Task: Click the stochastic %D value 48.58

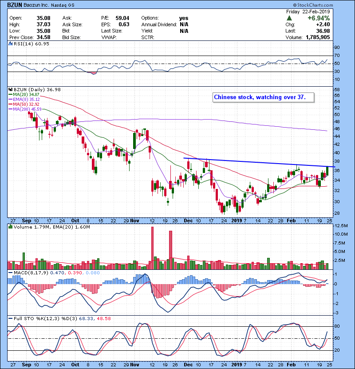Action: 103,319
